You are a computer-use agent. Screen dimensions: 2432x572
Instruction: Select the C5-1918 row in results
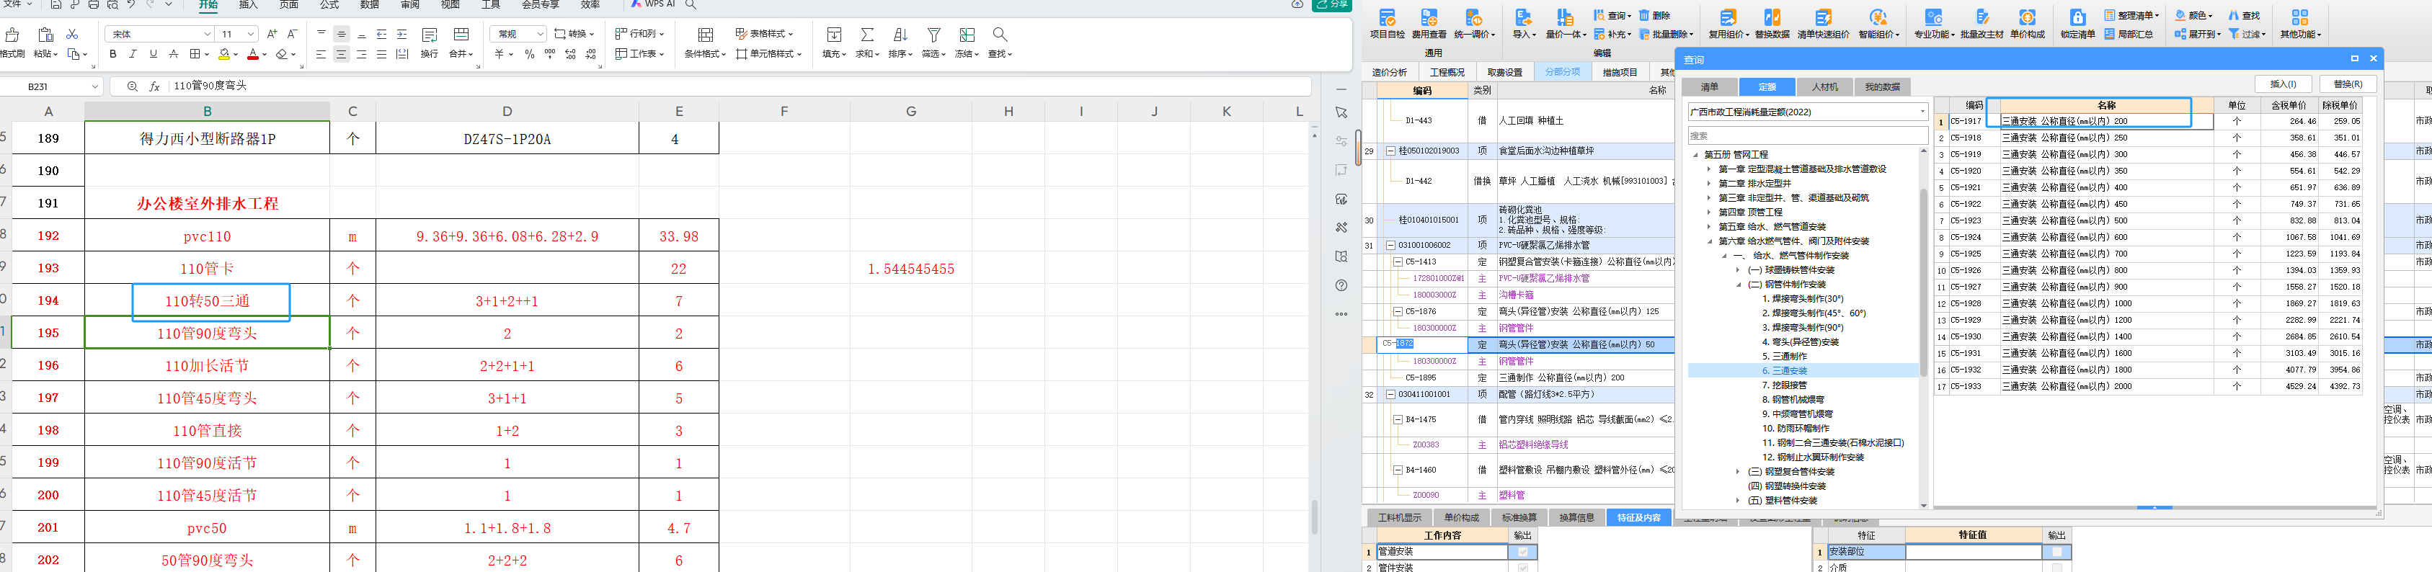click(2149, 138)
